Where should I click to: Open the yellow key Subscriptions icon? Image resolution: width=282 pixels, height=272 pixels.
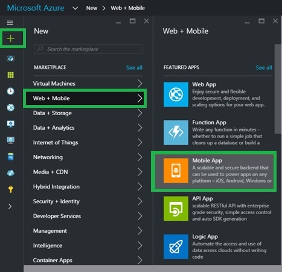tap(11, 189)
